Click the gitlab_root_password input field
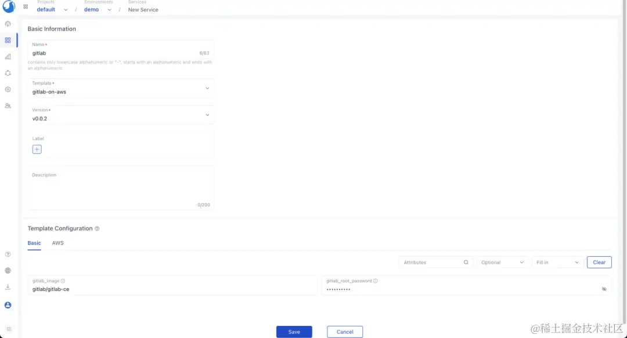The image size is (627, 338). [x=466, y=285]
